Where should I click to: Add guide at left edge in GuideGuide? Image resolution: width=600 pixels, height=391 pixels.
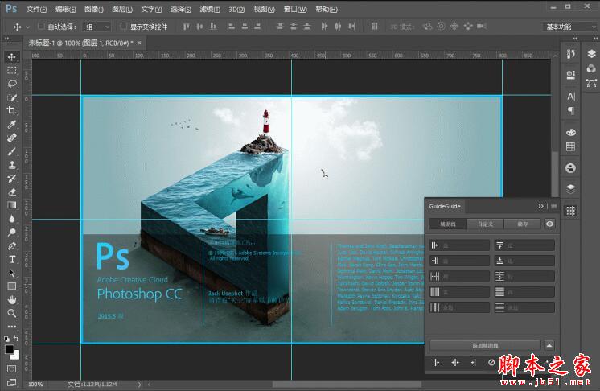437,362
